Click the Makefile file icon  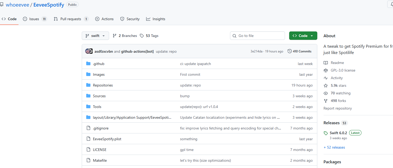[x=88, y=160]
